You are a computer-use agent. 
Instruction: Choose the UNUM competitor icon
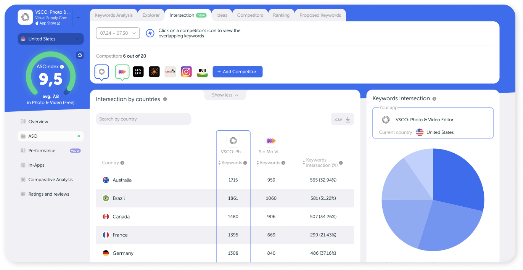138,72
